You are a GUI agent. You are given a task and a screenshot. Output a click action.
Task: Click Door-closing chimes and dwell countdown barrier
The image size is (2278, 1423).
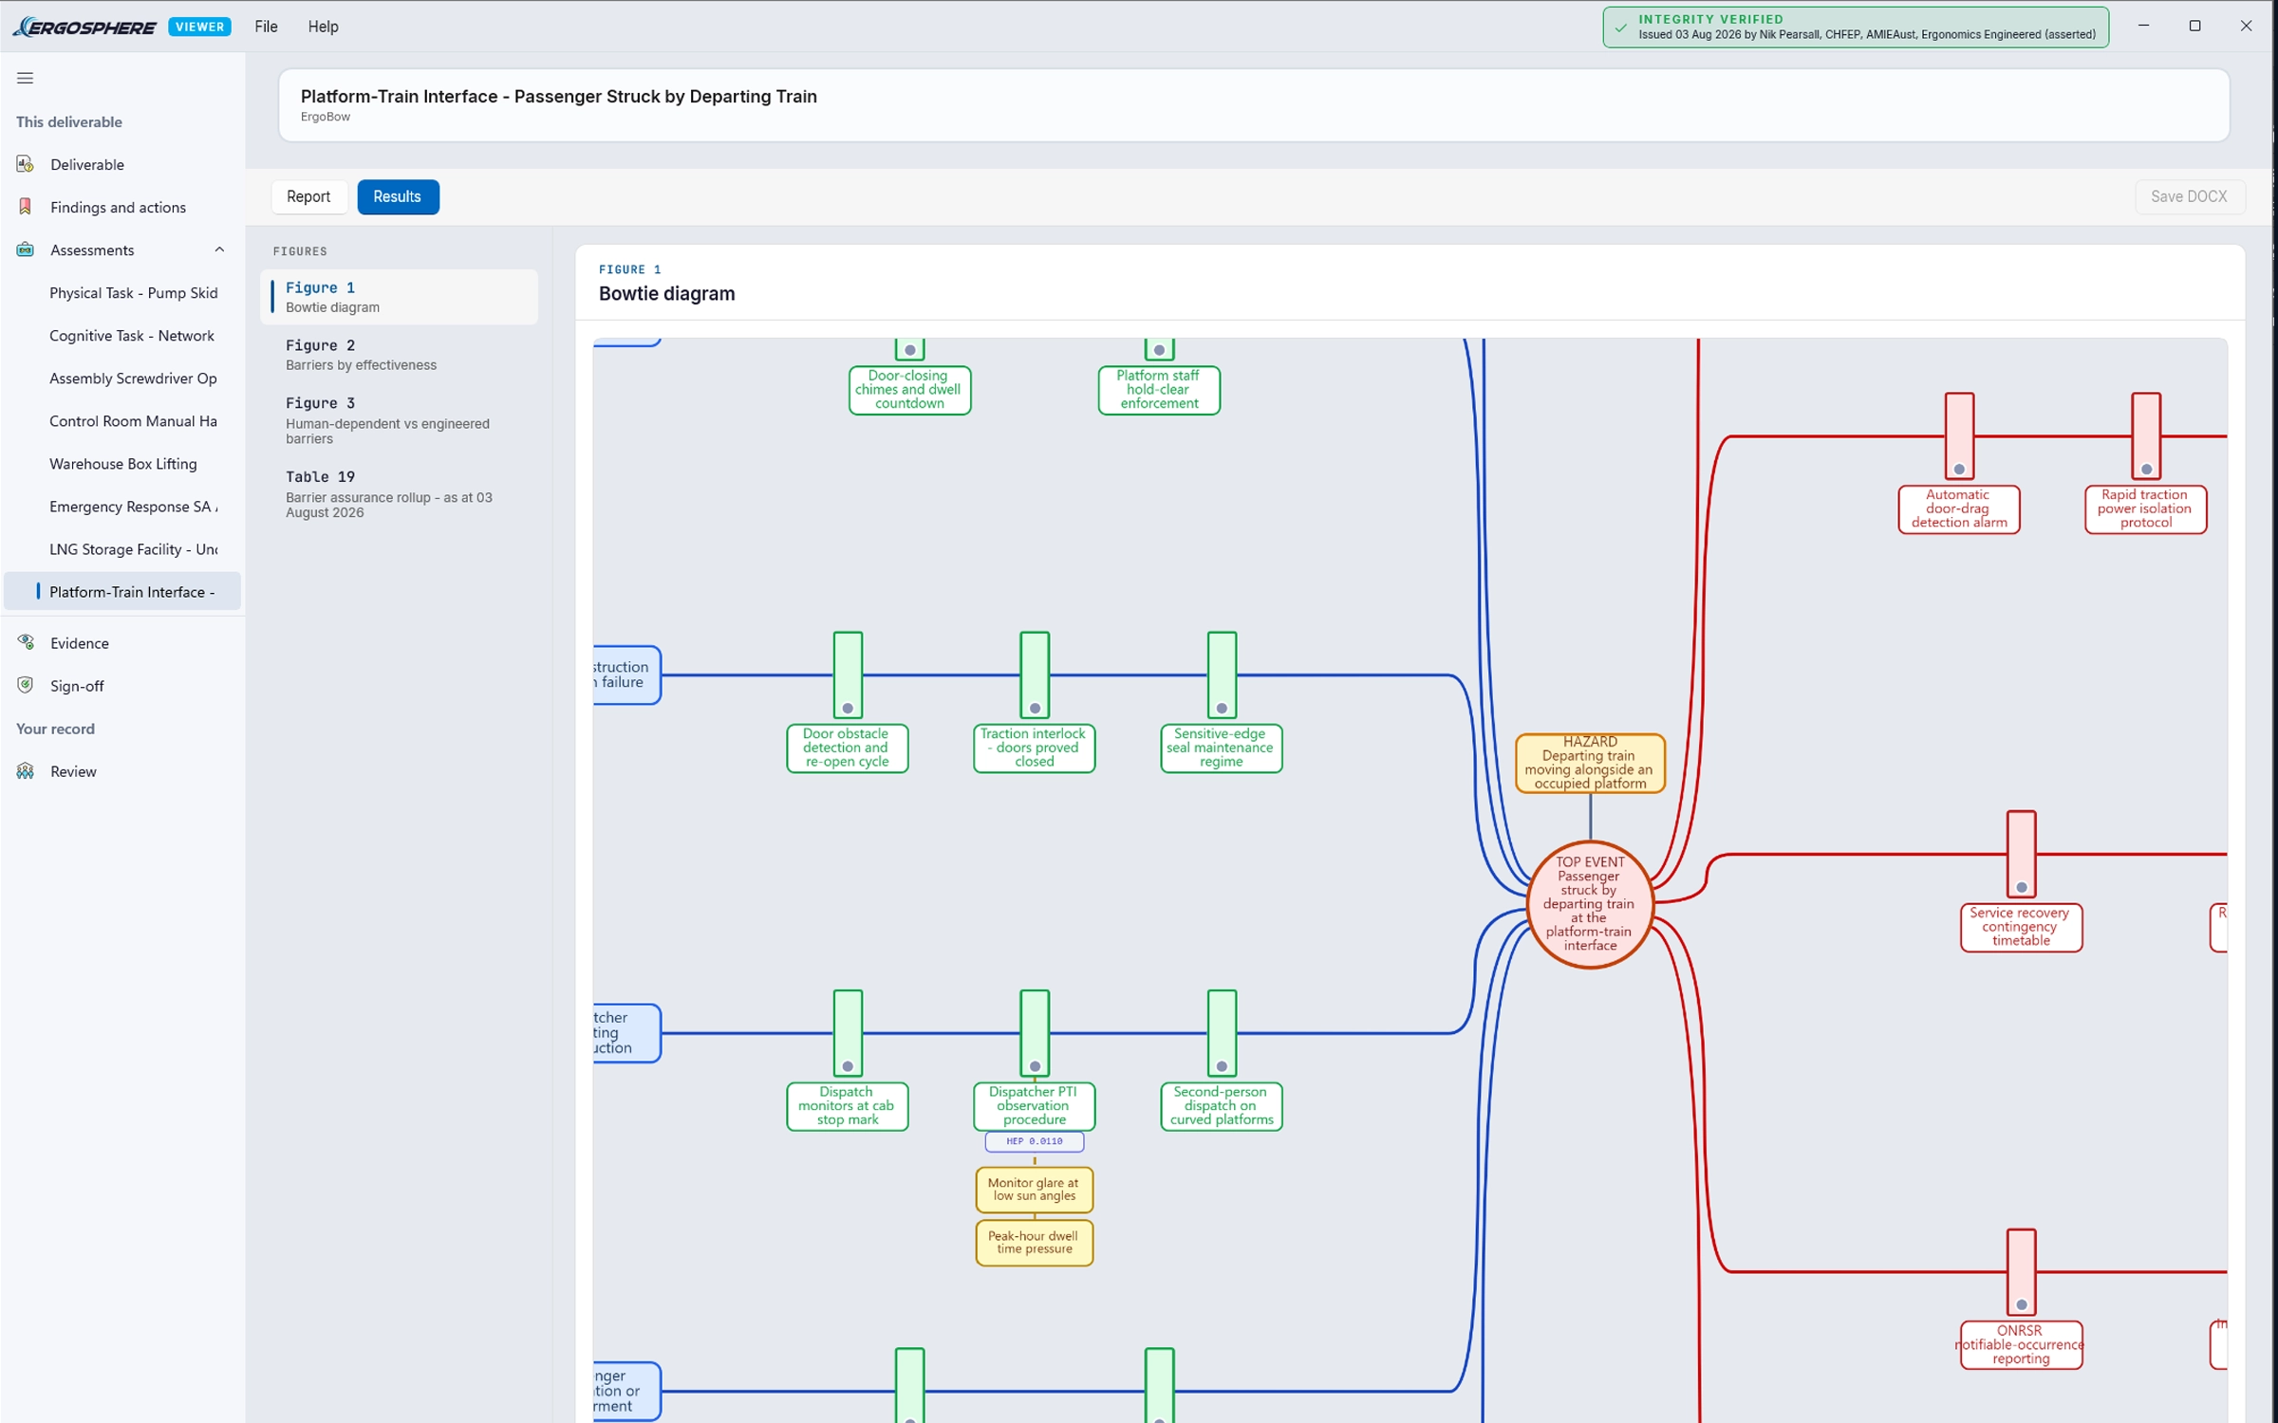pos(909,390)
